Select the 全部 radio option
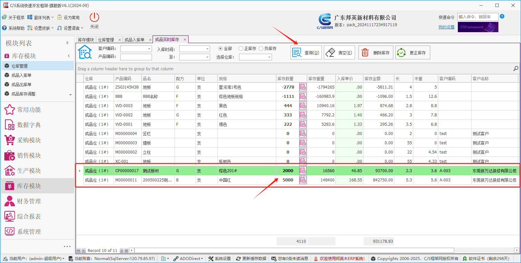This screenshot has height=263, width=521. point(225,48)
